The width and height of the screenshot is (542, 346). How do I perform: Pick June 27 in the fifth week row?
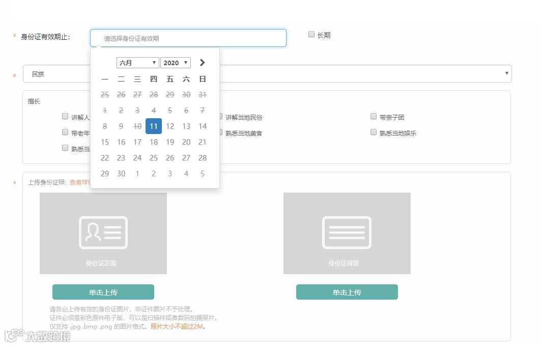(186, 158)
